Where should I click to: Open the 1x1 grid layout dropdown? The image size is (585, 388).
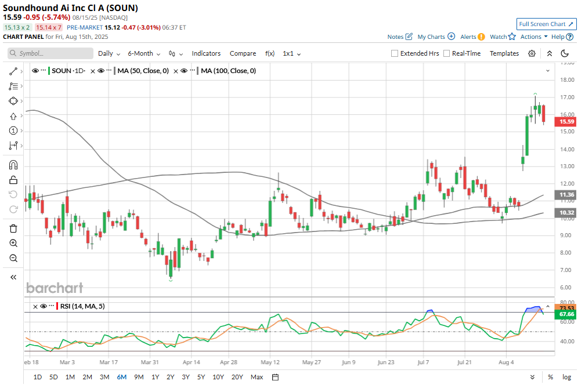pos(292,53)
